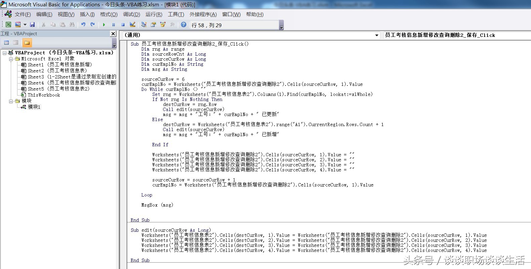Click the View Microsoft Excel icon
Screen dimensions: 531x269
coord(8,24)
